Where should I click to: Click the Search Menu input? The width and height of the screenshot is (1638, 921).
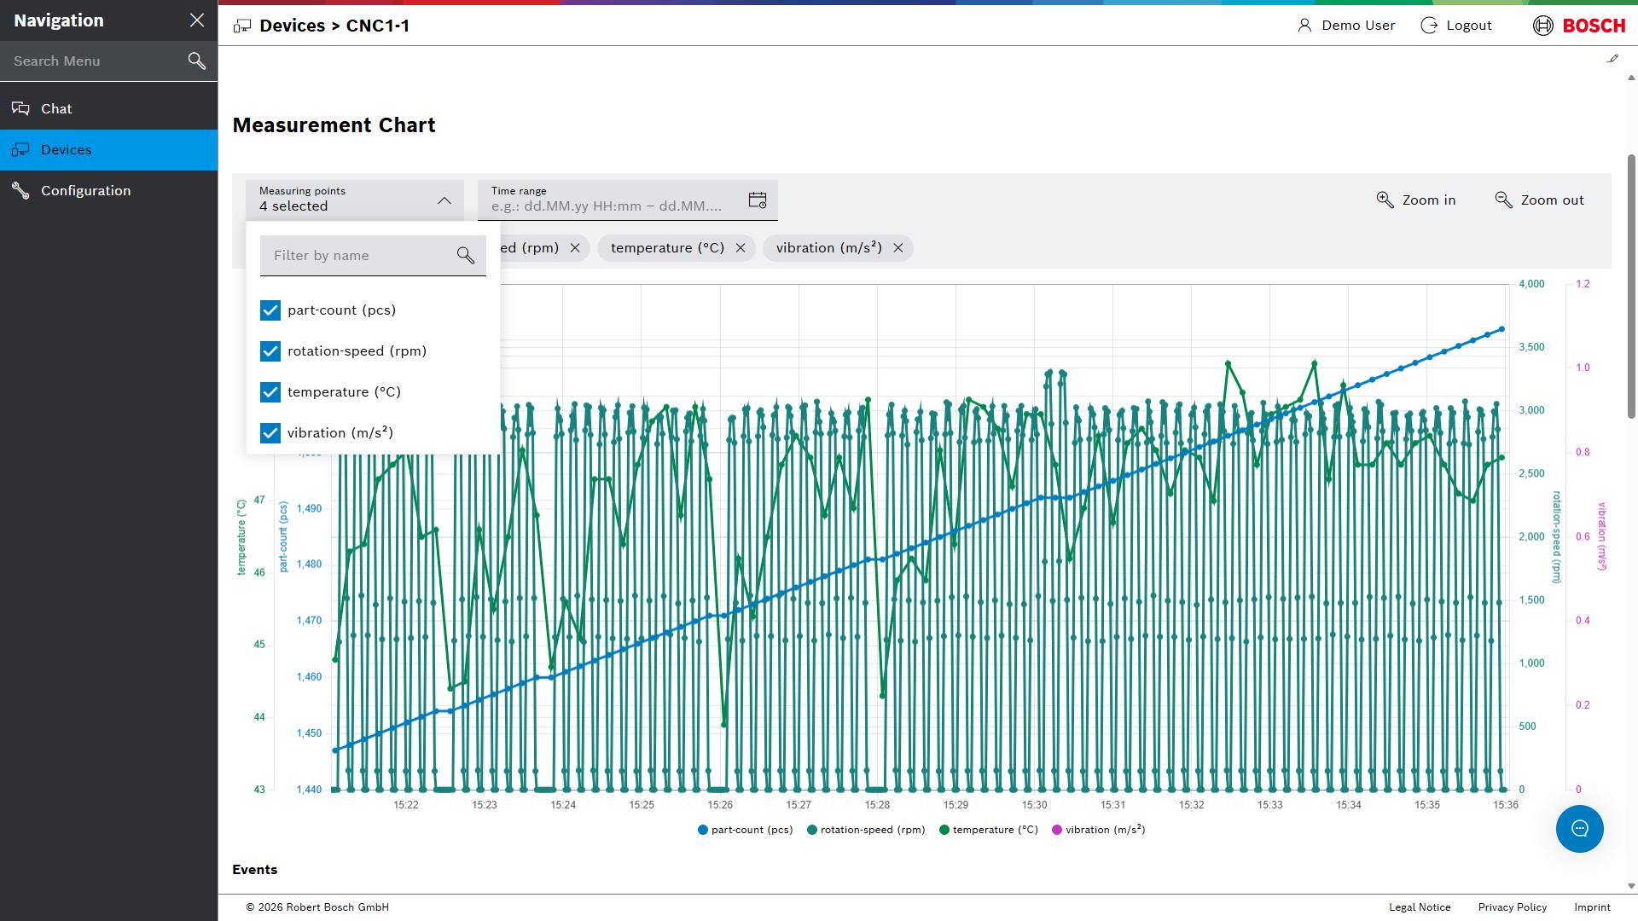94,61
